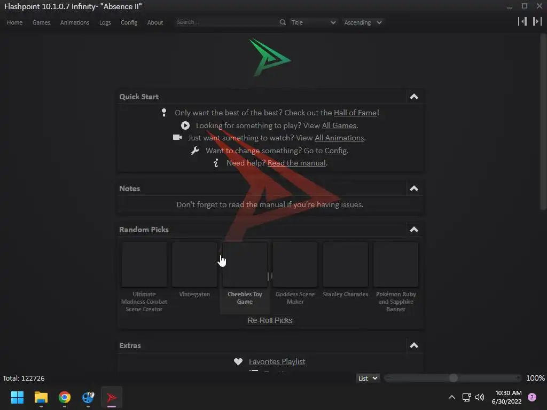547x410 pixels.
Task: Open the network icon in system tray
Action: click(x=466, y=397)
